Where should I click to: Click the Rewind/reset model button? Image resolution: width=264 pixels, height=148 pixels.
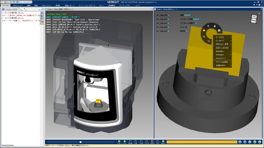click(245, 142)
